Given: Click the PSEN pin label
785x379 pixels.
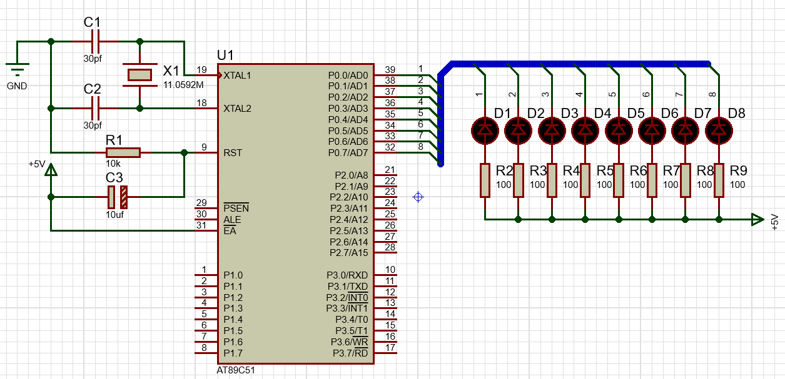Looking at the screenshot, I should tap(236, 208).
